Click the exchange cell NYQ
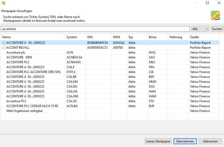Viewport: 224px width, 147px height. pos(152,52)
